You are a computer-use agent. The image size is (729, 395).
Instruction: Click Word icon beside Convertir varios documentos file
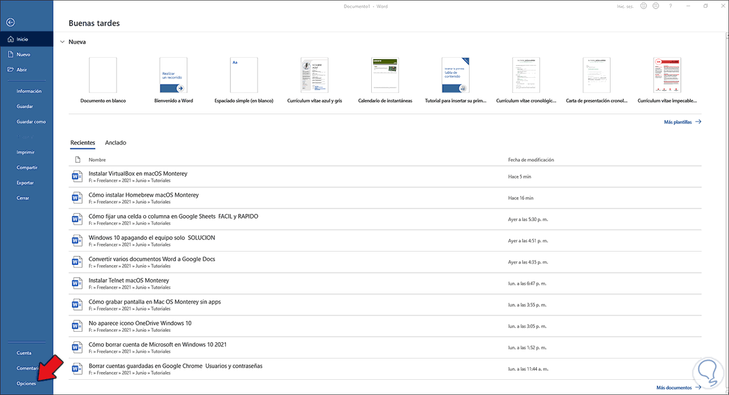tap(77, 262)
